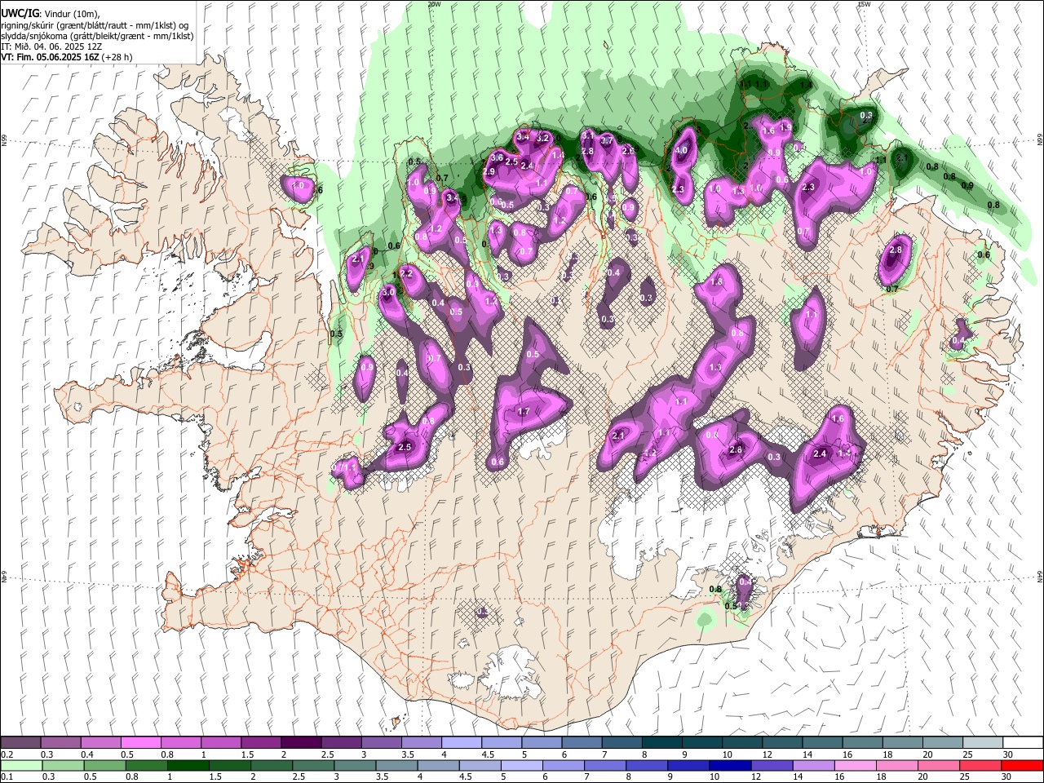Viewport: 1044px width, 783px height.
Task: Click the lavender 4–4.5 snow legend swatch
Action: click(x=461, y=742)
